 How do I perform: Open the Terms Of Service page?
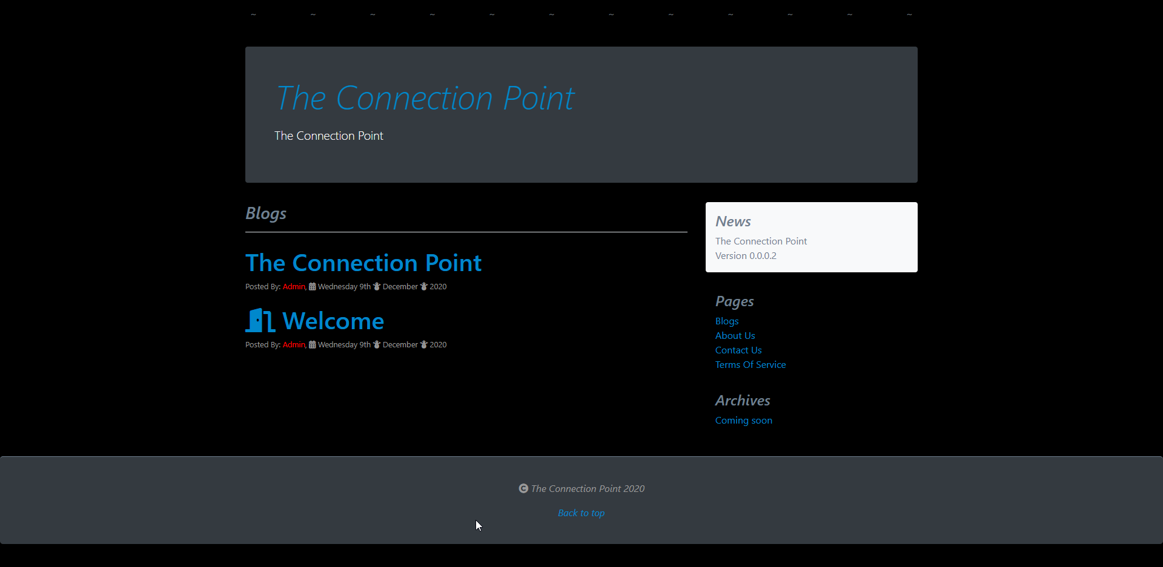(750, 365)
